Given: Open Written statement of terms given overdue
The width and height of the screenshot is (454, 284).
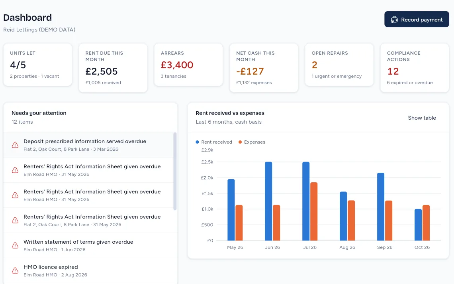Looking at the screenshot, I should (x=88, y=245).
